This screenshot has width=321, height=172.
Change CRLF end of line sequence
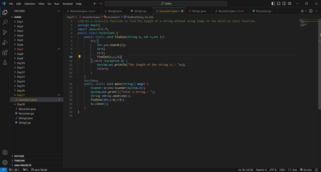(x=282, y=170)
